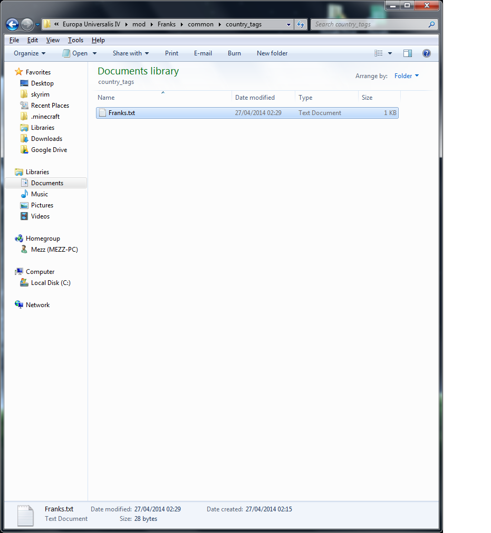491x533 pixels.
Task: Change view with the view icon
Action: (x=379, y=53)
